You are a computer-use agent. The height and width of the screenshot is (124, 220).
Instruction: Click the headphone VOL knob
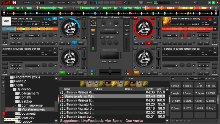103,23
